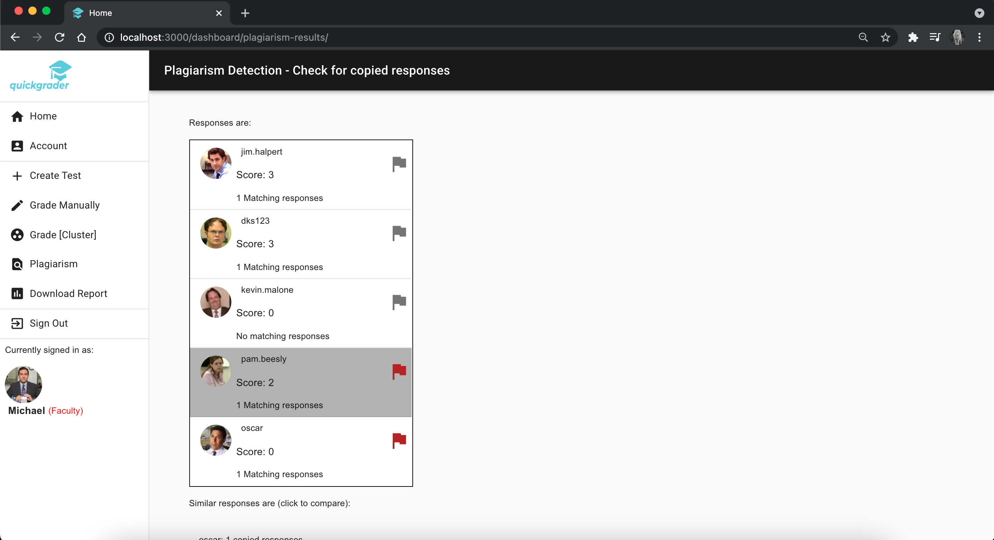Click the Download Report chart icon
The width and height of the screenshot is (994, 540).
point(17,293)
